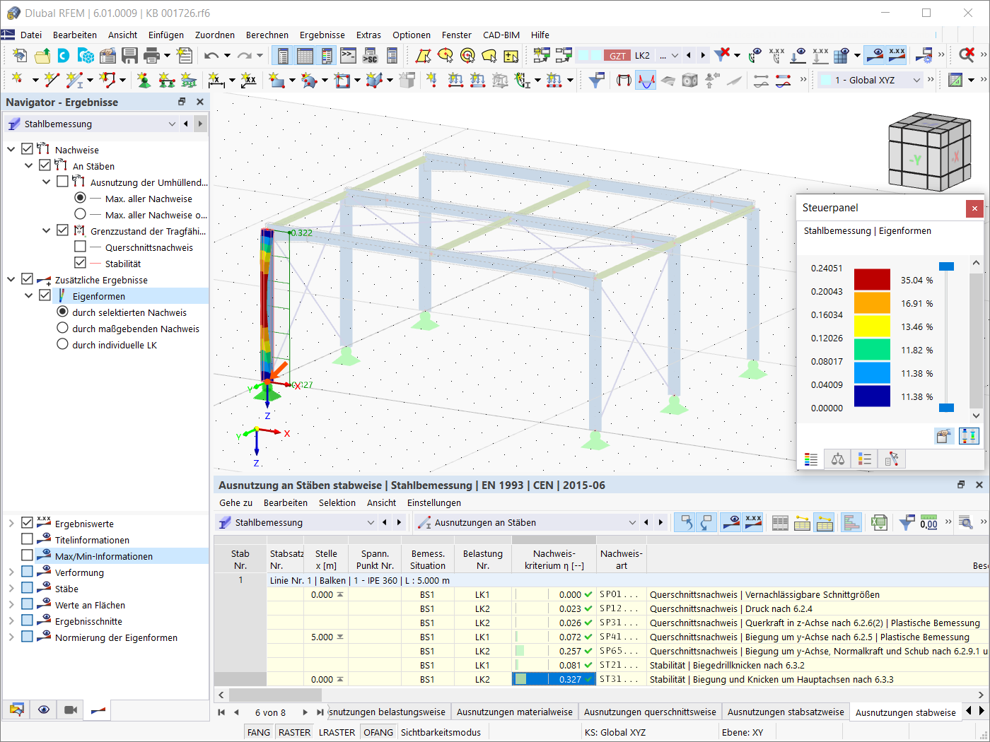The width and height of the screenshot is (990, 742).
Task: Toggle the FANG snap button in status bar
Action: tap(259, 732)
